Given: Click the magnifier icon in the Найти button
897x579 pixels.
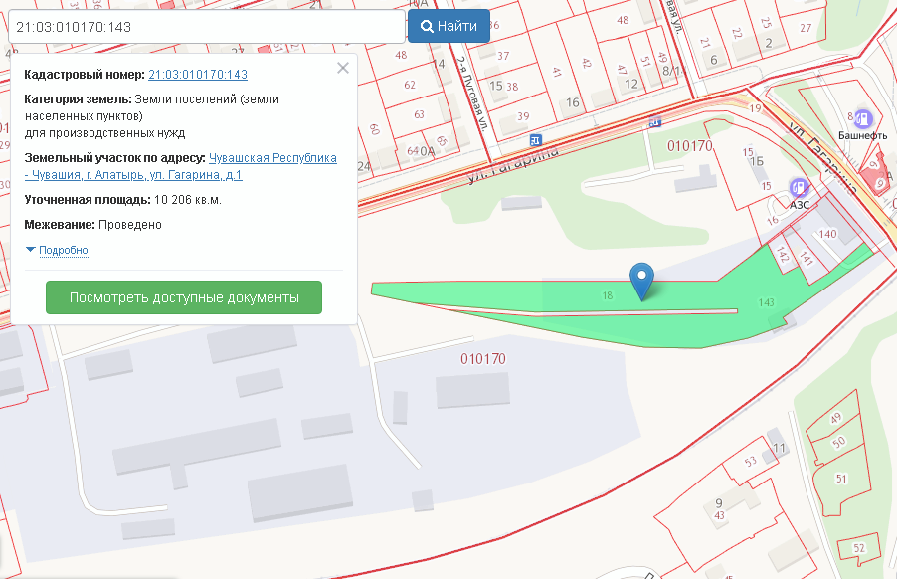Looking at the screenshot, I should pyautogui.click(x=427, y=26).
